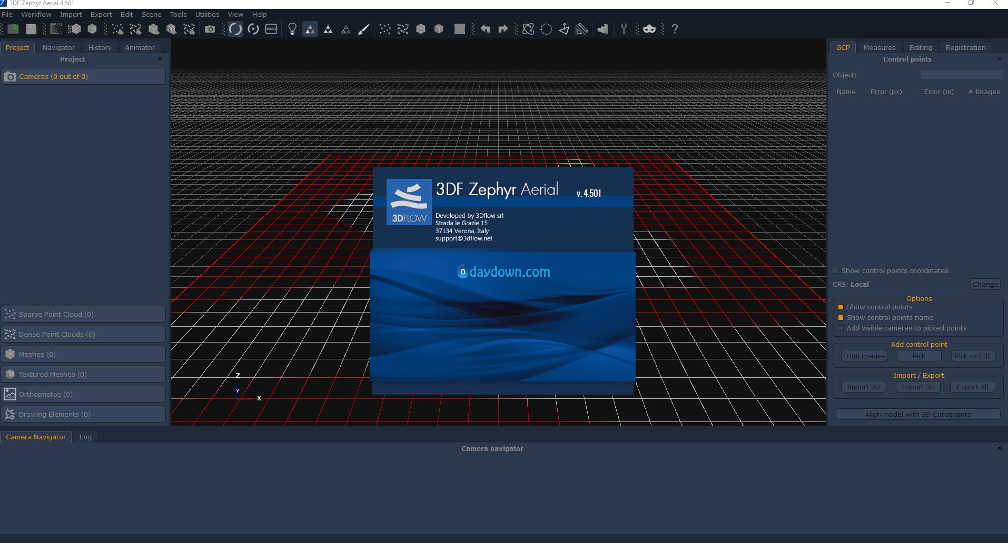The height and width of the screenshot is (543, 1008).
Task: Switch to the Measures tab
Action: pos(879,47)
